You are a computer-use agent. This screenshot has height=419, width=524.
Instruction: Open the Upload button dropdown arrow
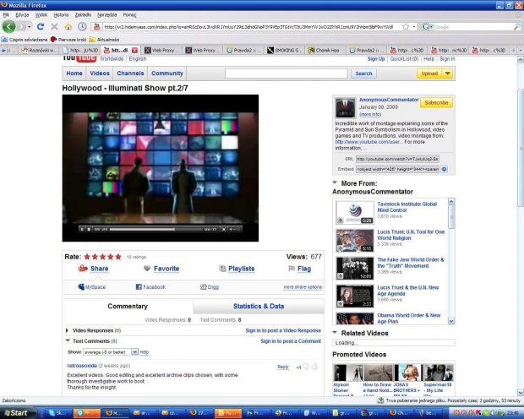coord(447,73)
